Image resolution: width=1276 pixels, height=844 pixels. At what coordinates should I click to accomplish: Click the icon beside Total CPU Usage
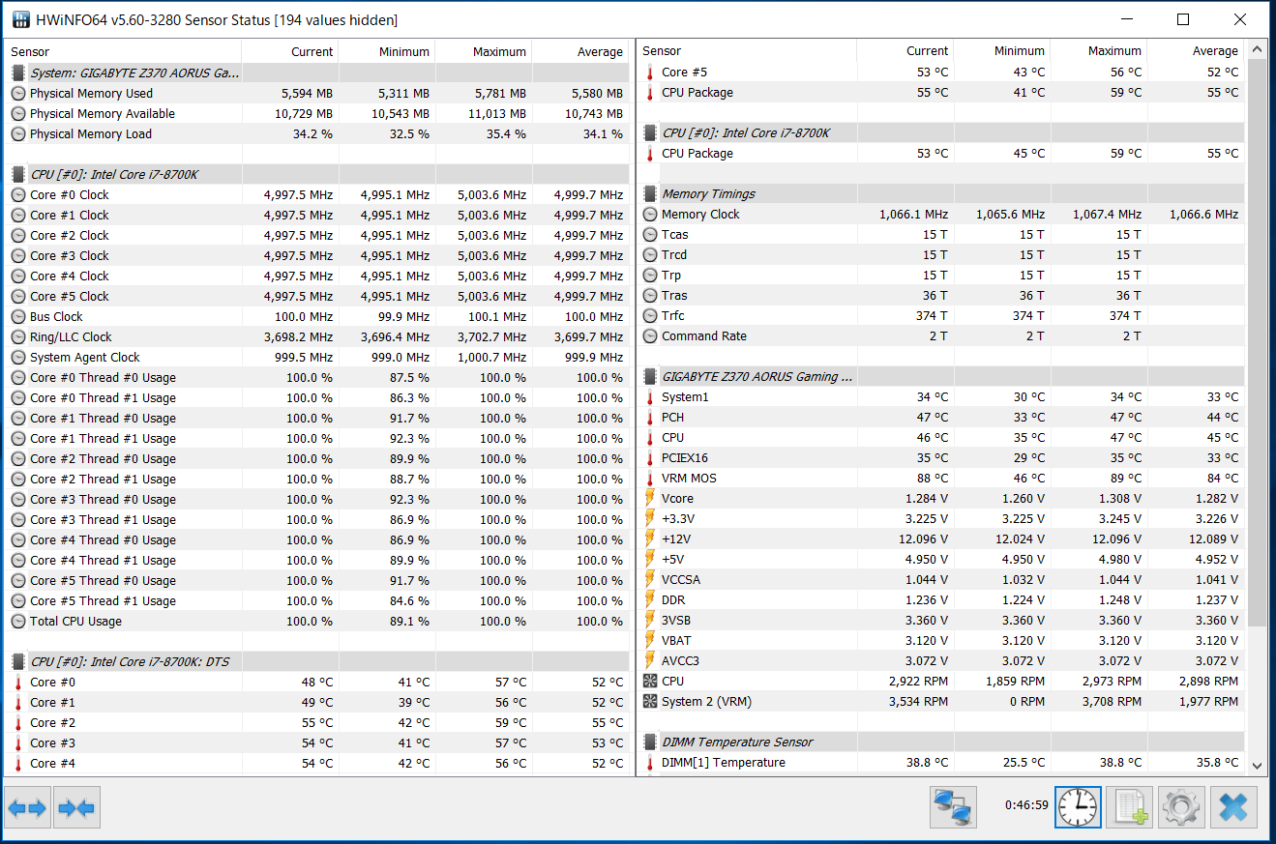(17, 621)
